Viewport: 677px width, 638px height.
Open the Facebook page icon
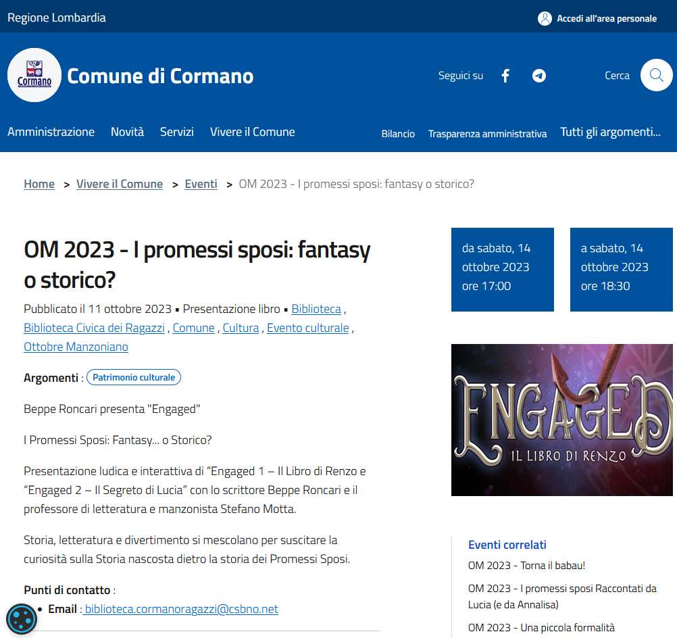click(x=505, y=76)
